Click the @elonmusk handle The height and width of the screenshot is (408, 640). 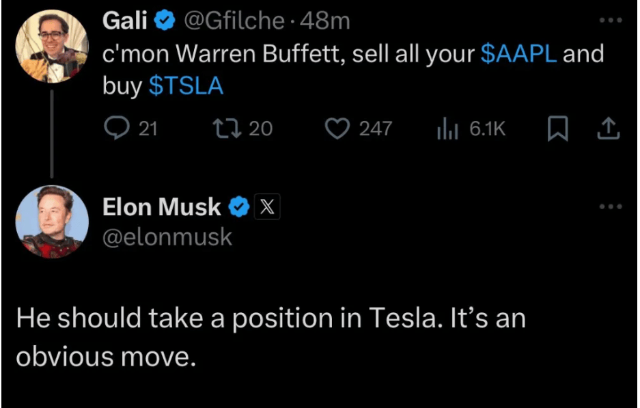167,236
